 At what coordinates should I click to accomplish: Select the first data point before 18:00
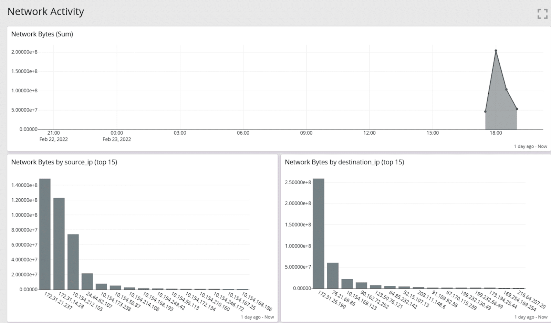pyautogui.click(x=485, y=112)
